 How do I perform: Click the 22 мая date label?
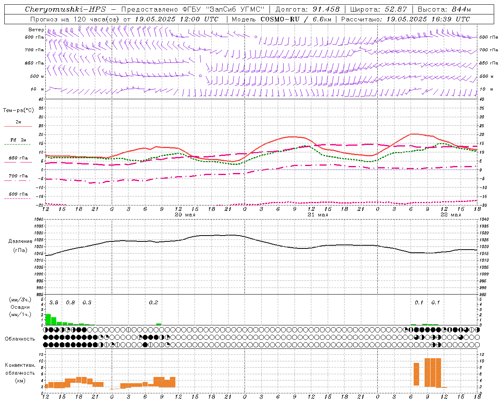coord(450,215)
